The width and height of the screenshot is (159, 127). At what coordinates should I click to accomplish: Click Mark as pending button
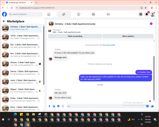(75, 36)
